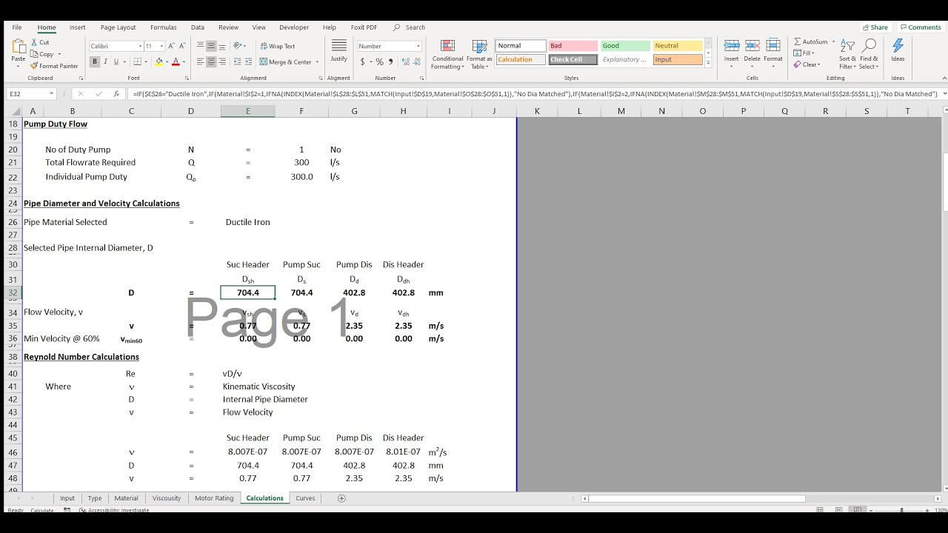This screenshot has width=948, height=533.
Task: Click the Cut scissors icon
Action: 35,42
